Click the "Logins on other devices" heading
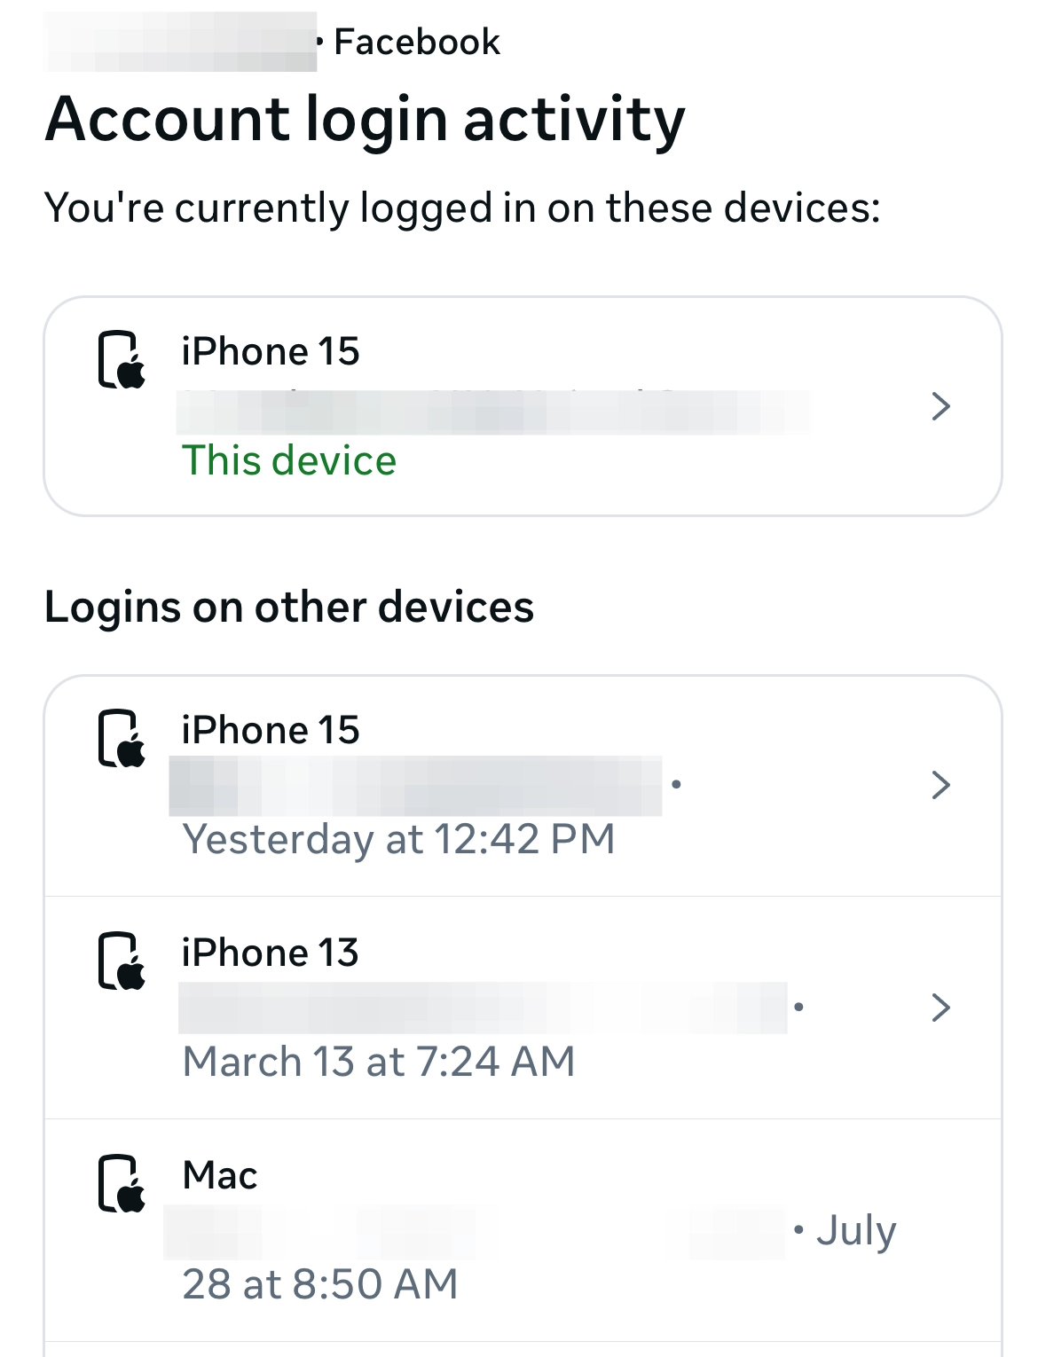The height and width of the screenshot is (1357, 1046). tap(289, 608)
